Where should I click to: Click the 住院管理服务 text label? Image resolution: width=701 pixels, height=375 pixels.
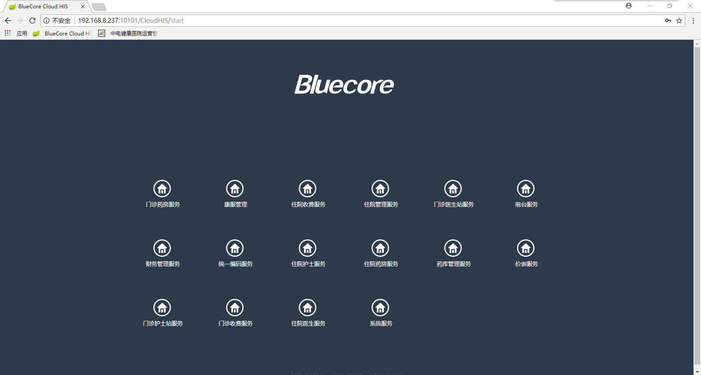pyautogui.click(x=381, y=204)
